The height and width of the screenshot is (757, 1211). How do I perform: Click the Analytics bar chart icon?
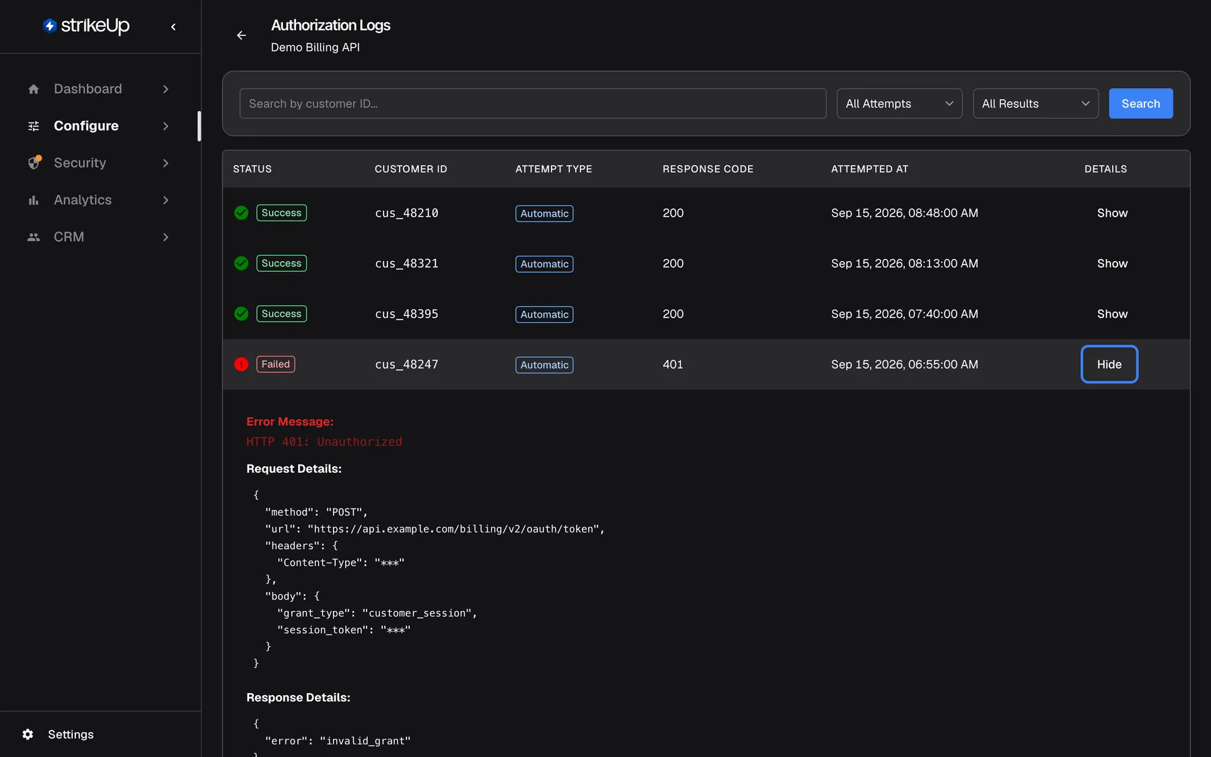pos(34,200)
